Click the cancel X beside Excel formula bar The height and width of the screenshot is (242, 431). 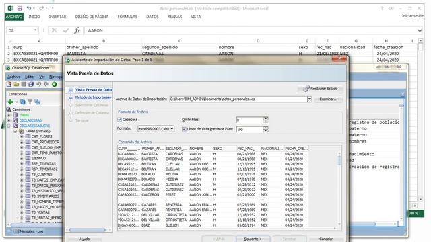pos(54,30)
